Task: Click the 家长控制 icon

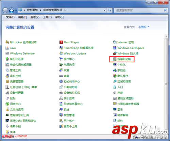Action: click(7, 76)
